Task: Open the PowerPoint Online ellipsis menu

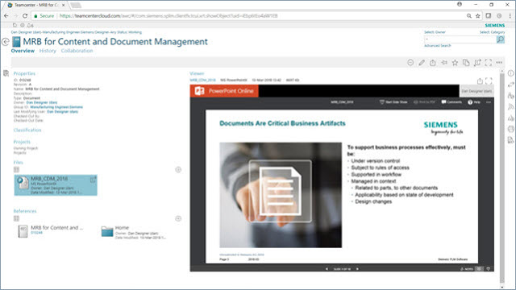Action: 489,102
